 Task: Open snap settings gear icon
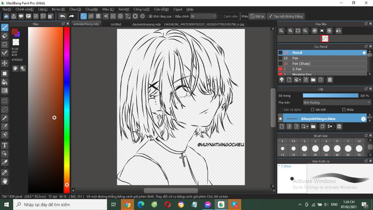pyautogui.click(x=142, y=16)
